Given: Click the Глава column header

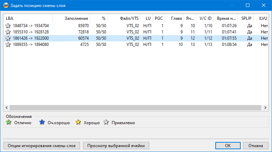Looking at the screenshot, I should [x=174, y=18].
